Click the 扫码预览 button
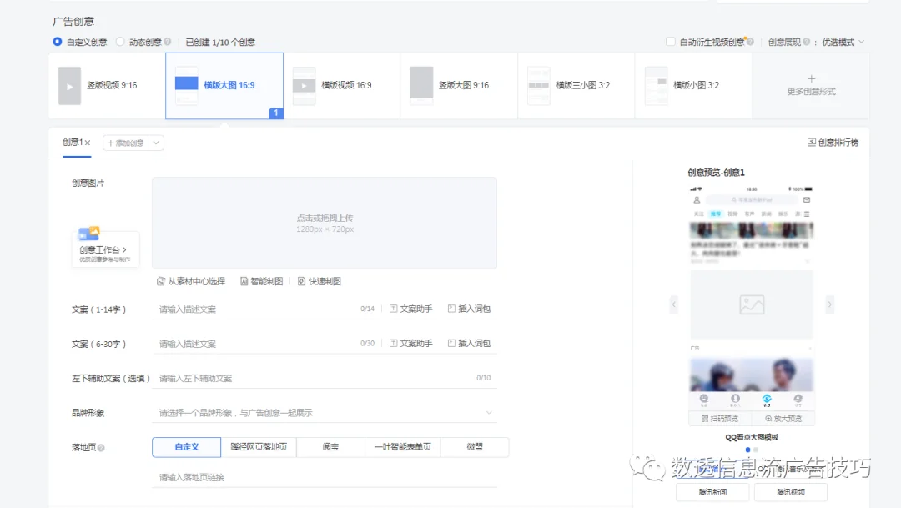The height and width of the screenshot is (508, 901). pyautogui.click(x=720, y=419)
